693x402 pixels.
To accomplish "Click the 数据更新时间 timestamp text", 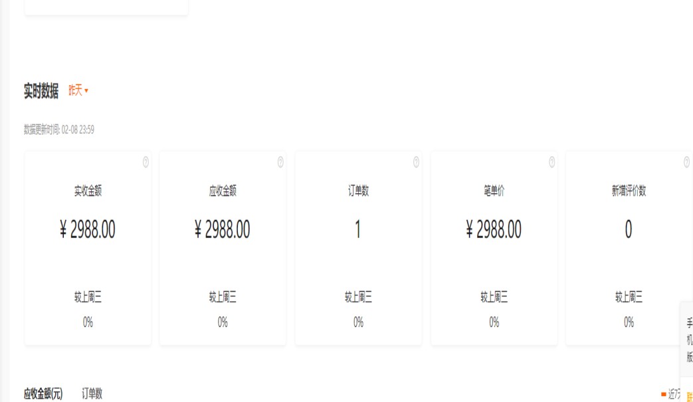I will (x=59, y=130).
